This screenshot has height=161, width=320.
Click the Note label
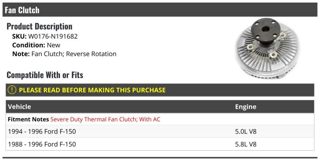click(20, 54)
